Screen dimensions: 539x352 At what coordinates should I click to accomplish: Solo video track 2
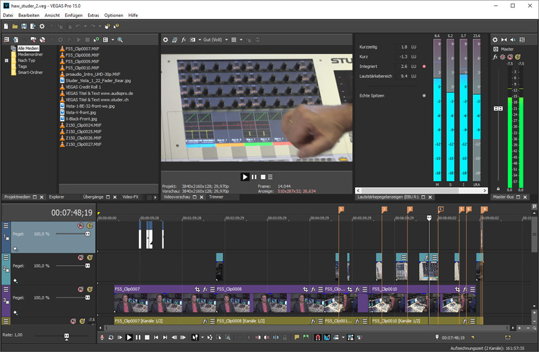click(90, 257)
